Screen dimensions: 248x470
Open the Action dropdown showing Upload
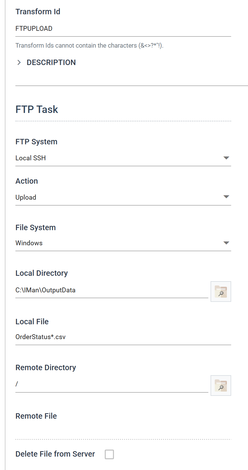pyautogui.click(x=123, y=197)
